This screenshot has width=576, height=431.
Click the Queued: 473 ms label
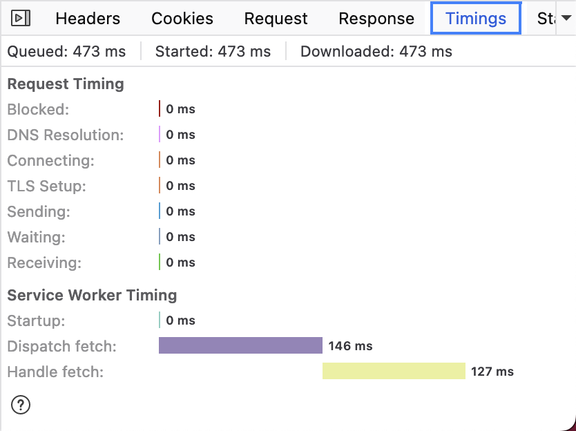(66, 51)
